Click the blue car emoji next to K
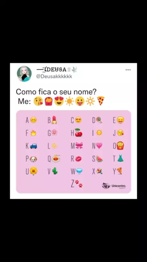Viewport: 147px width, 262px height. tap(34, 146)
